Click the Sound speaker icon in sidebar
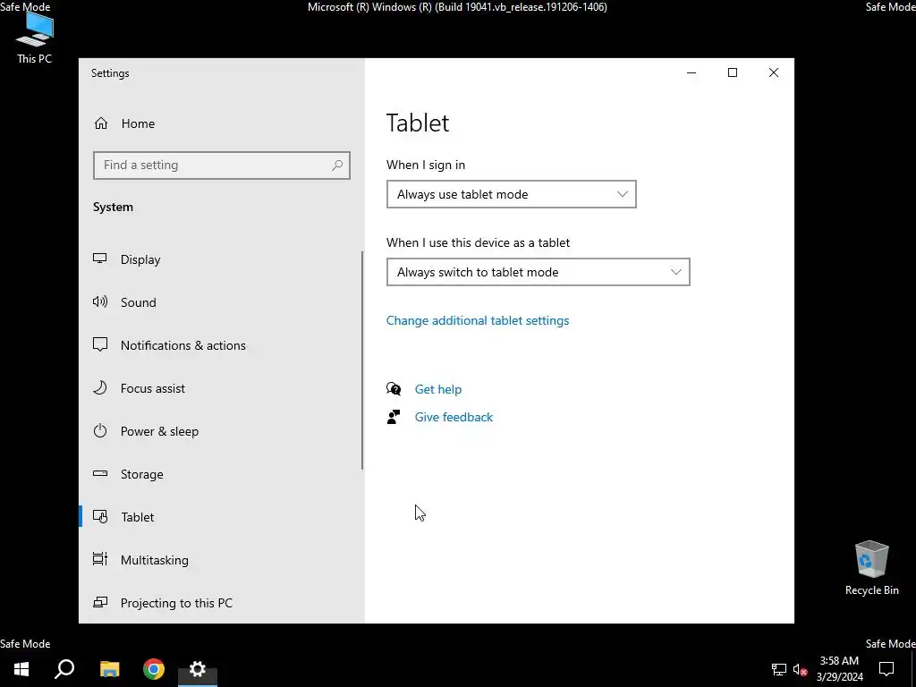The width and height of the screenshot is (916, 687). (100, 301)
